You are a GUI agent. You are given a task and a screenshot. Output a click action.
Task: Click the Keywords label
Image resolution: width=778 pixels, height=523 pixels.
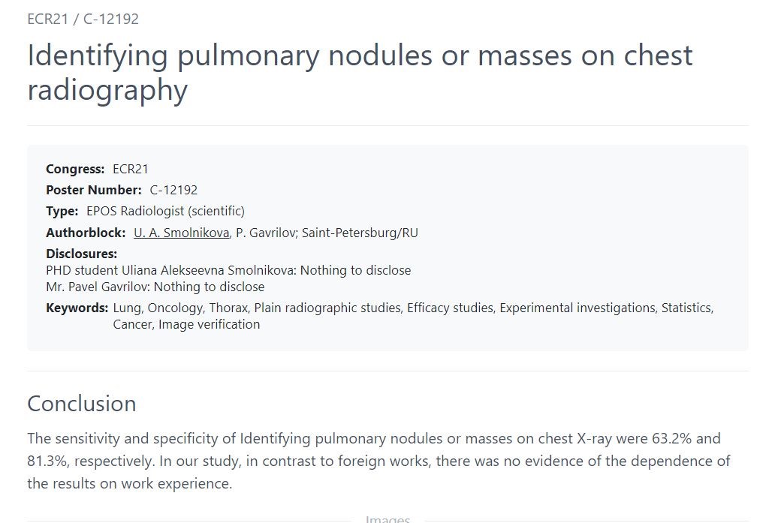[x=77, y=308]
